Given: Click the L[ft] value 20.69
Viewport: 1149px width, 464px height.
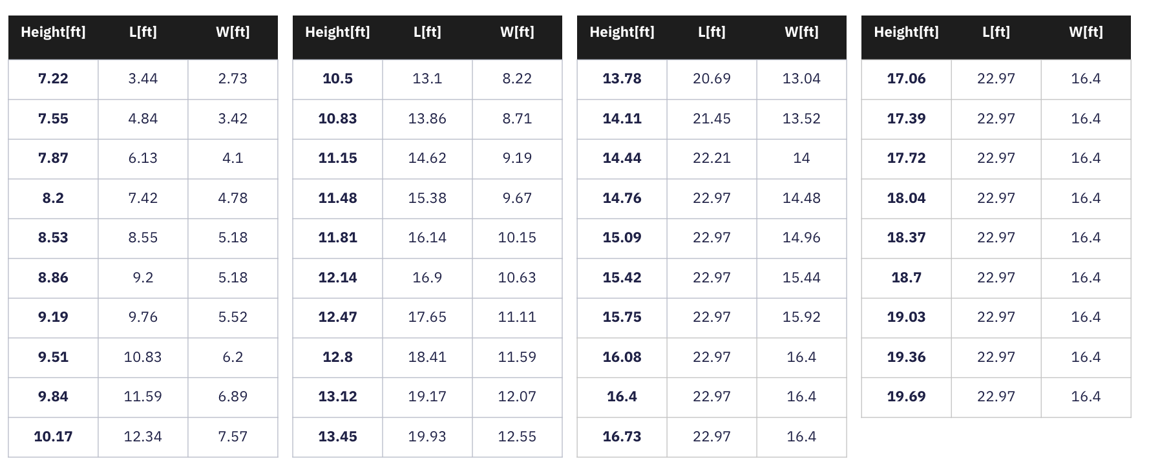Looking at the screenshot, I should [712, 79].
